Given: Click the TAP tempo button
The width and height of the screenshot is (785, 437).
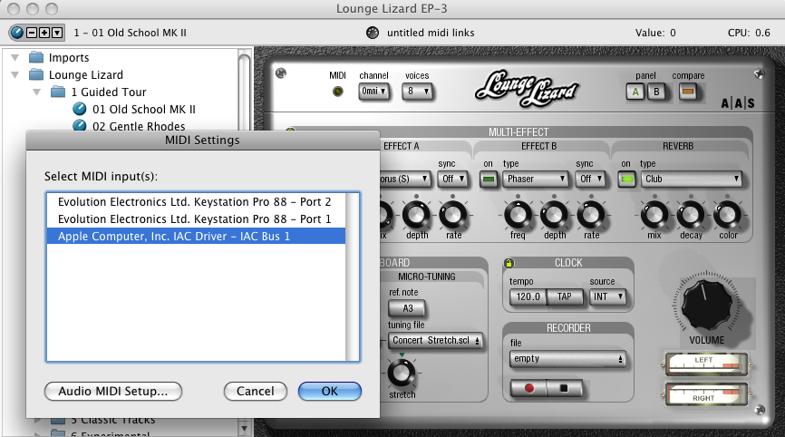Looking at the screenshot, I should [565, 296].
